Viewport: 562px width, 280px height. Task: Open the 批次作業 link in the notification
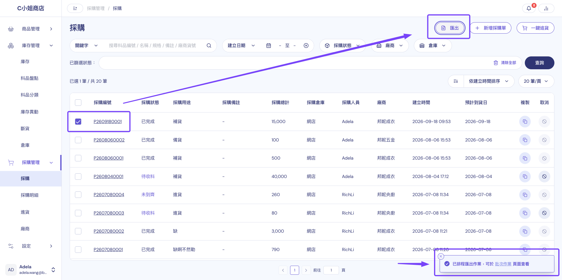[x=503, y=264]
